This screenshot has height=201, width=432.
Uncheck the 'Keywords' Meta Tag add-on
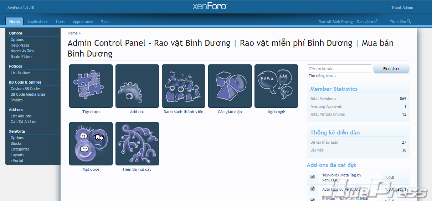point(313,177)
